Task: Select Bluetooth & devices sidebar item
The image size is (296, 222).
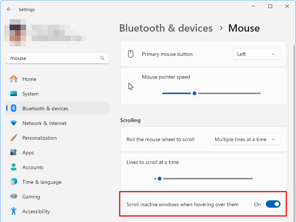Action: [45, 108]
